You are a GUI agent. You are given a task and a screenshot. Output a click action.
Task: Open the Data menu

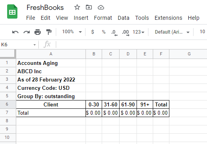click(x=123, y=18)
